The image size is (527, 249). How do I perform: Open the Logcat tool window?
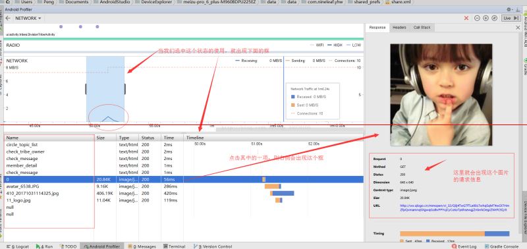(18, 246)
